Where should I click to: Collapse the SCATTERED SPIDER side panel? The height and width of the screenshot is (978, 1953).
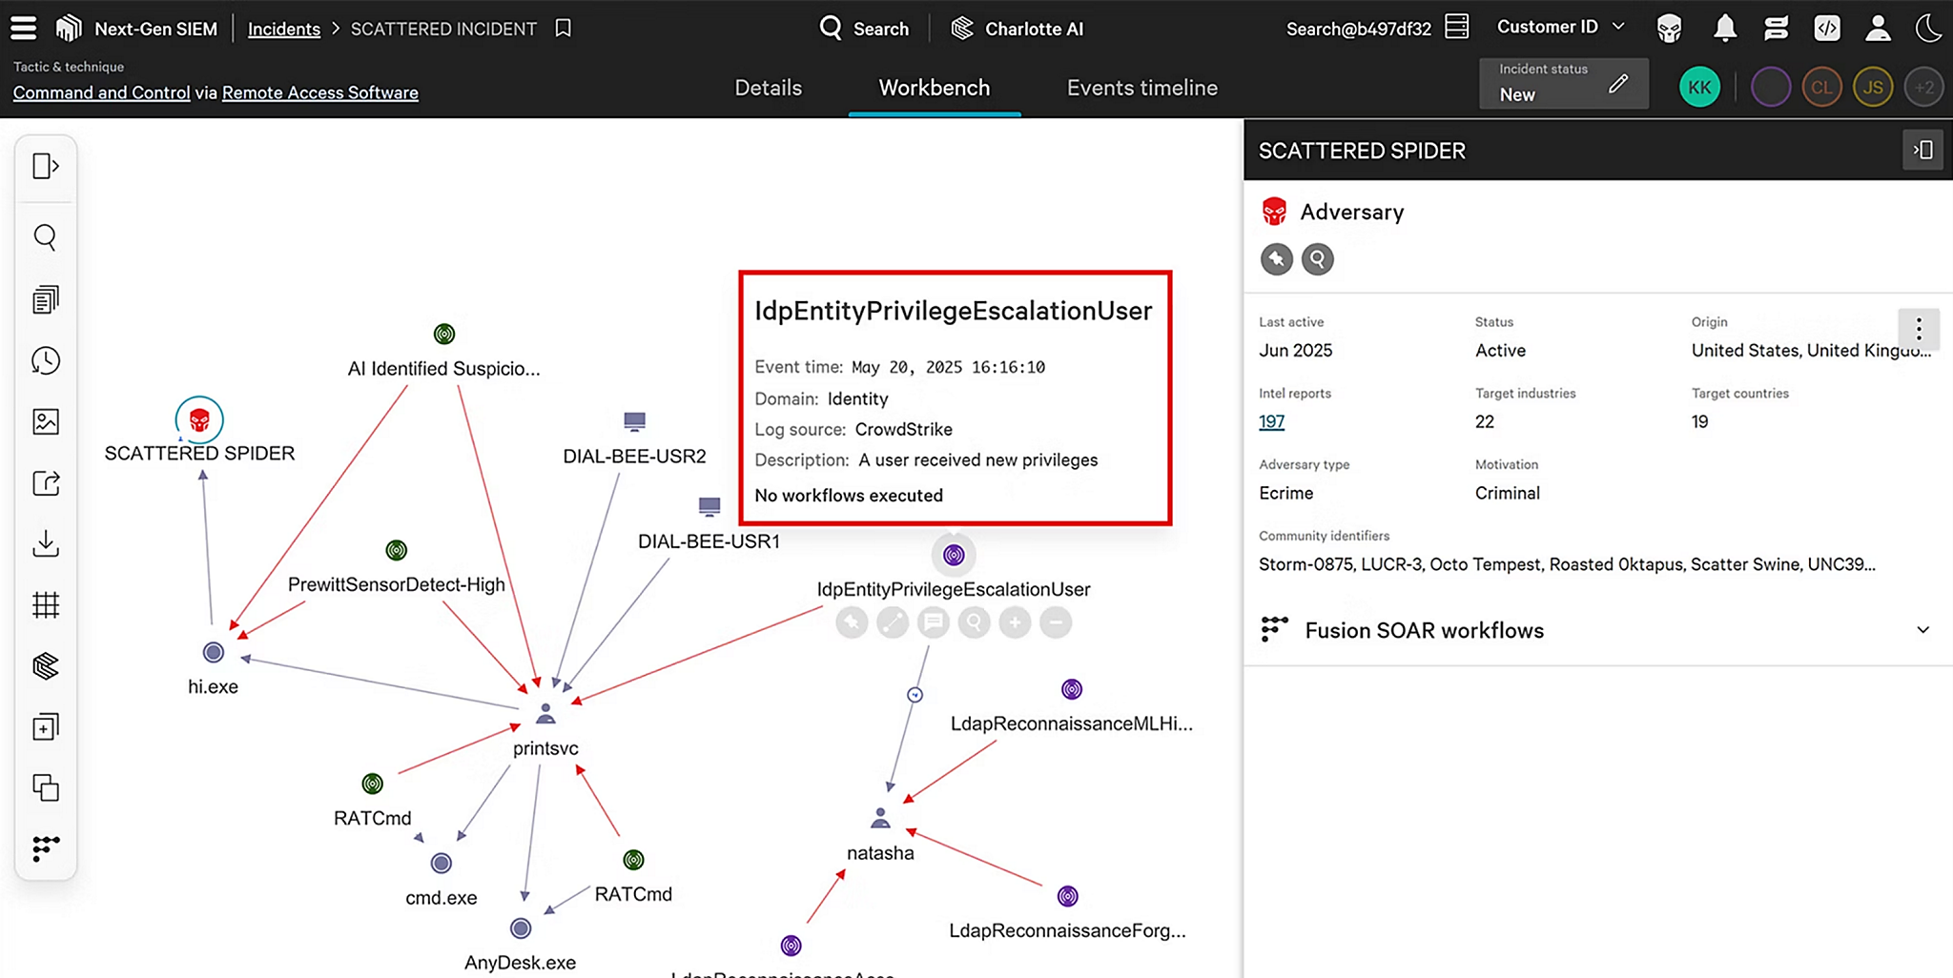[x=1922, y=150]
